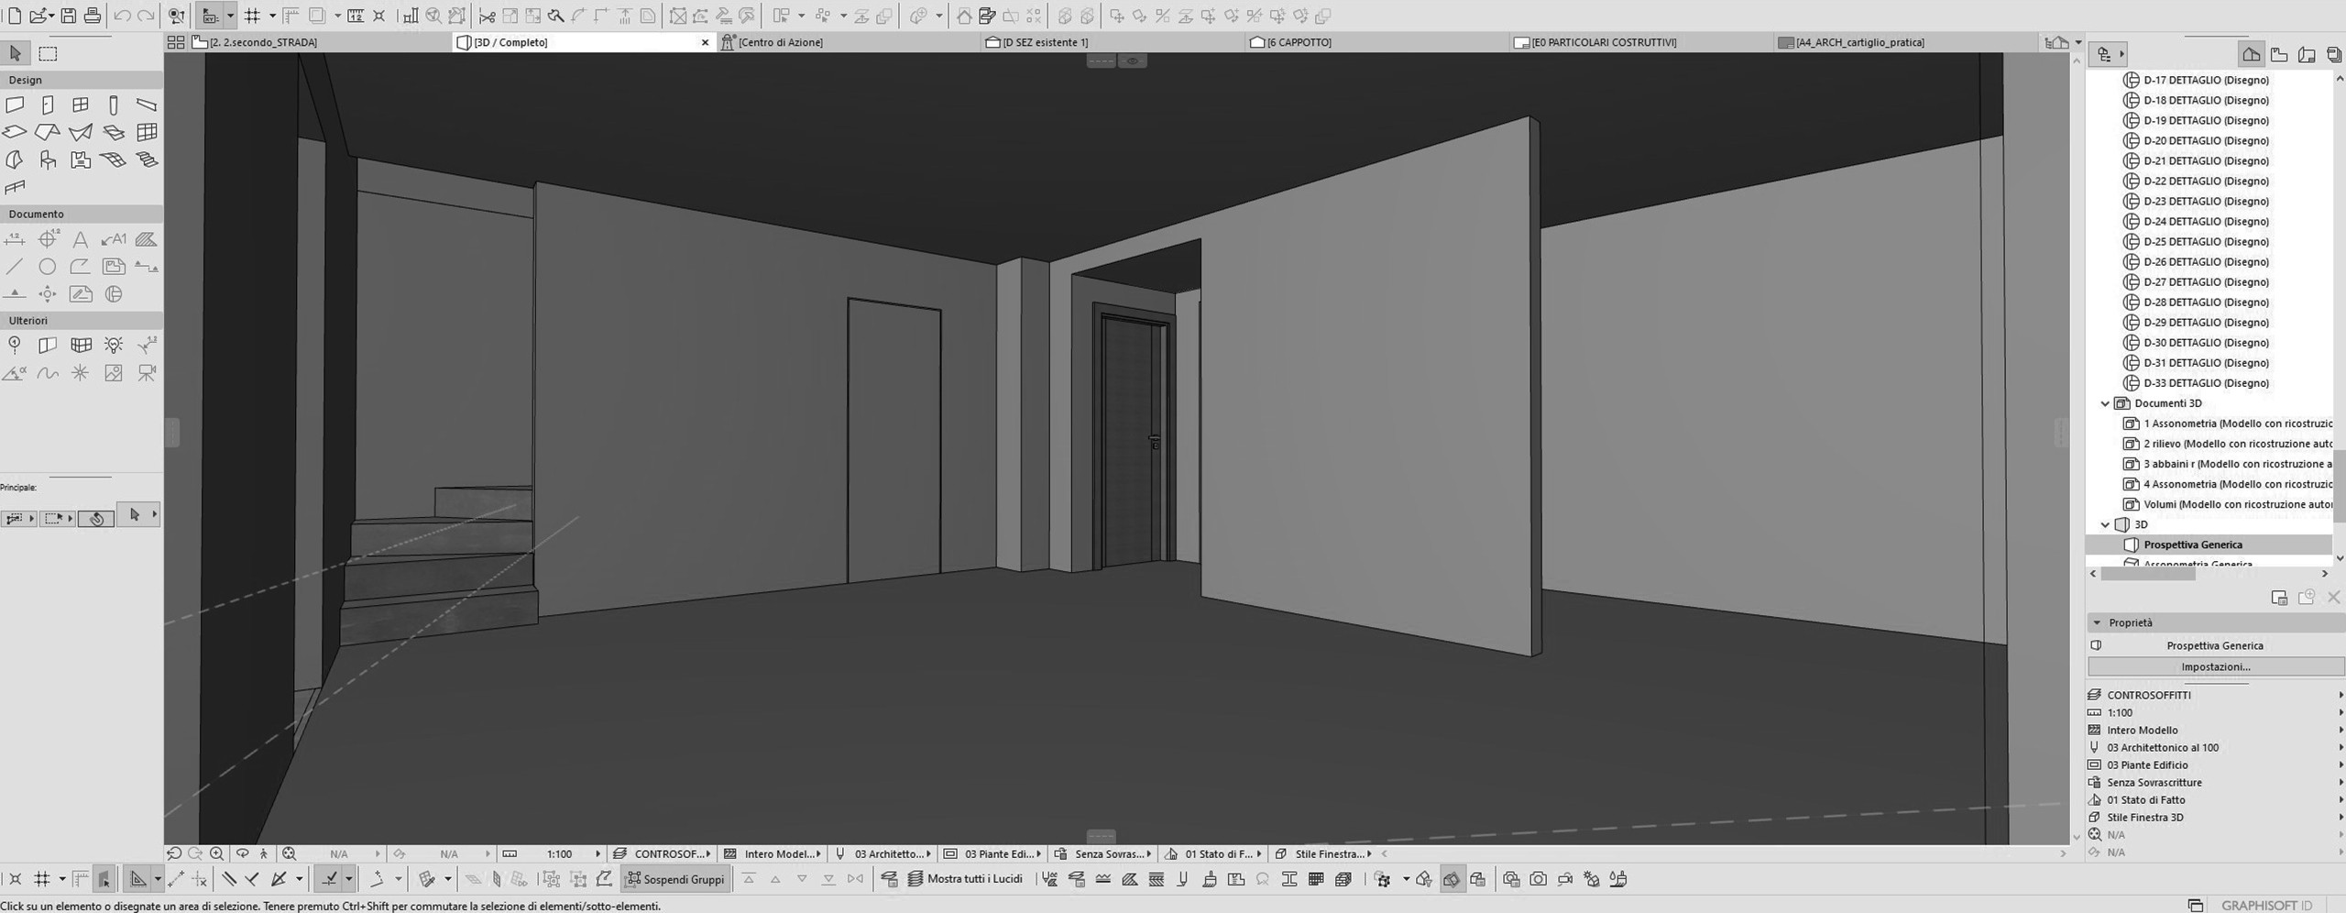The image size is (2346, 913).
Task: Open the Stile Finestra... dropdown
Action: pos(1323,853)
